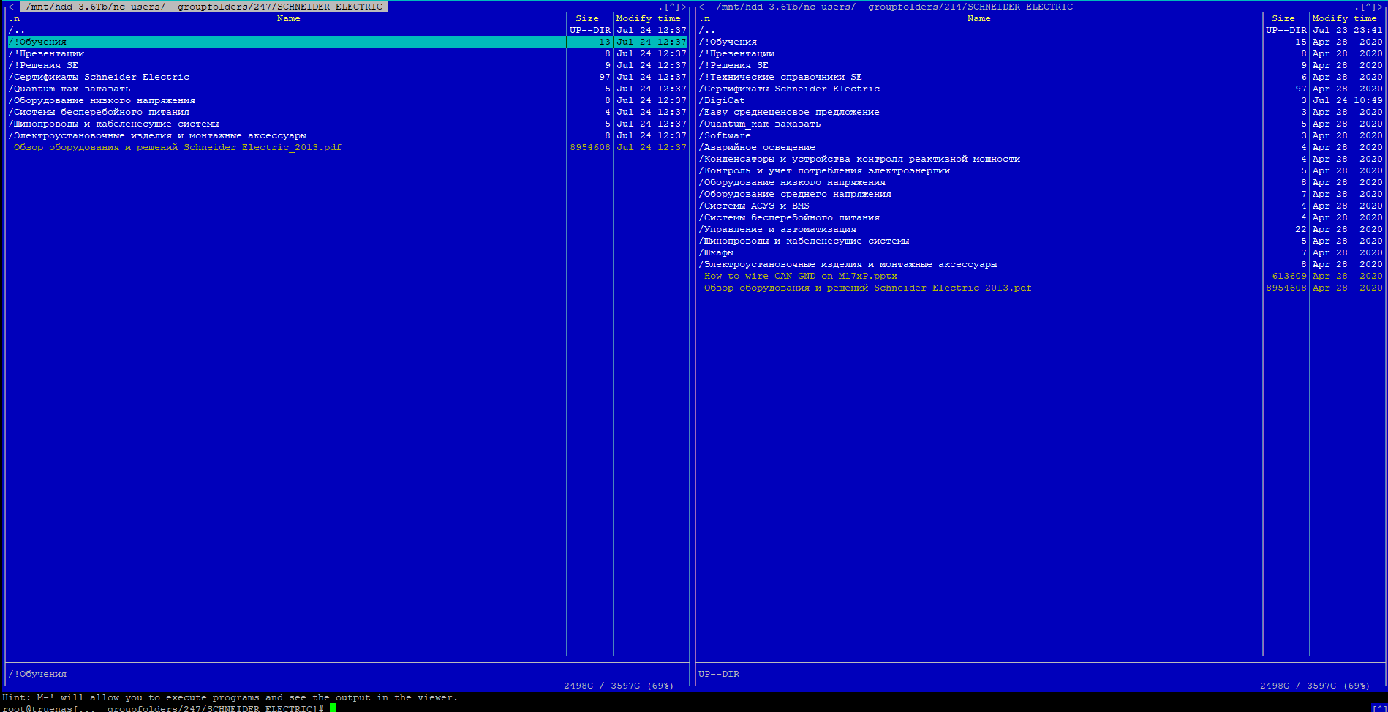1388x712 pixels.
Task: Select parent directory /.. in right panel
Action: 1041,30
